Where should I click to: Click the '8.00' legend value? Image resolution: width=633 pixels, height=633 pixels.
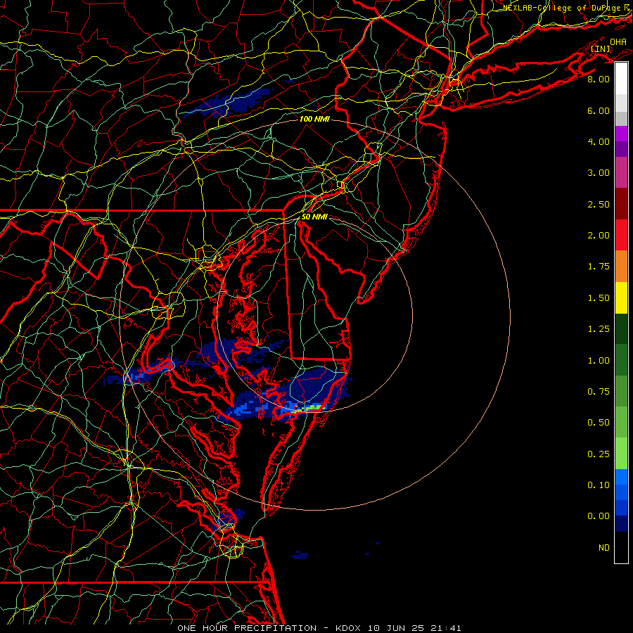point(599,79)
